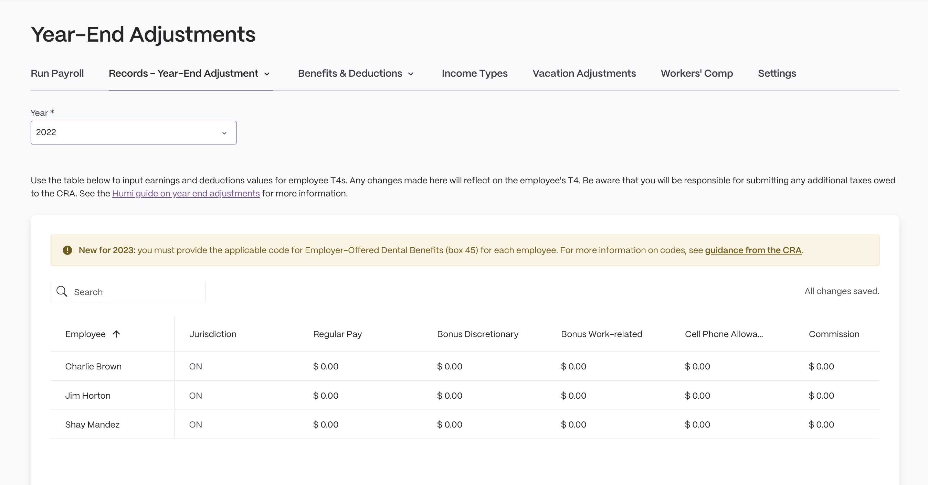Click the magnifying glass search icon
Viewport: 928px width, 485px height.
click(62, 291)
